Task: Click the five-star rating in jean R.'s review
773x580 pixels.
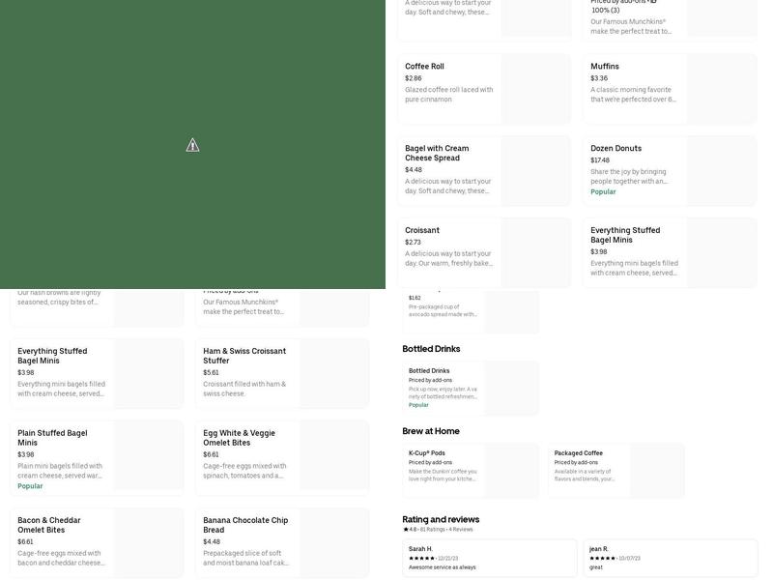Action: pos(603,558)
